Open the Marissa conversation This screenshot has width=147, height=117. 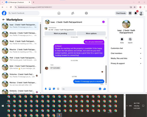coord(20,84)
